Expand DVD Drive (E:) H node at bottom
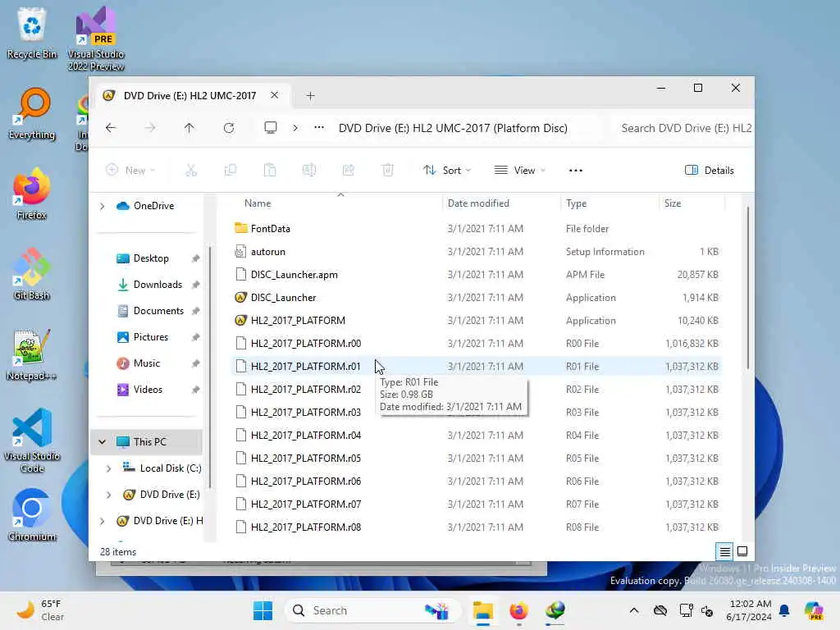Image resolution: width=840 pixels, height=630 pixels. [x=102, y=521]
